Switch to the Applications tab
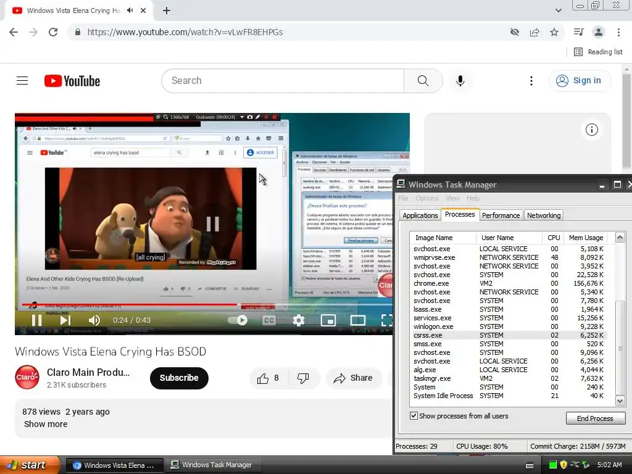This screenshot has height=474, width=632. (x=420, y=215)
